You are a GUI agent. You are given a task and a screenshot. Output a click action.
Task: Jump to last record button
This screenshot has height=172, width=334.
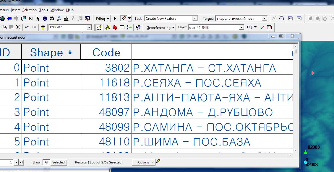click(x=21, y=163)
